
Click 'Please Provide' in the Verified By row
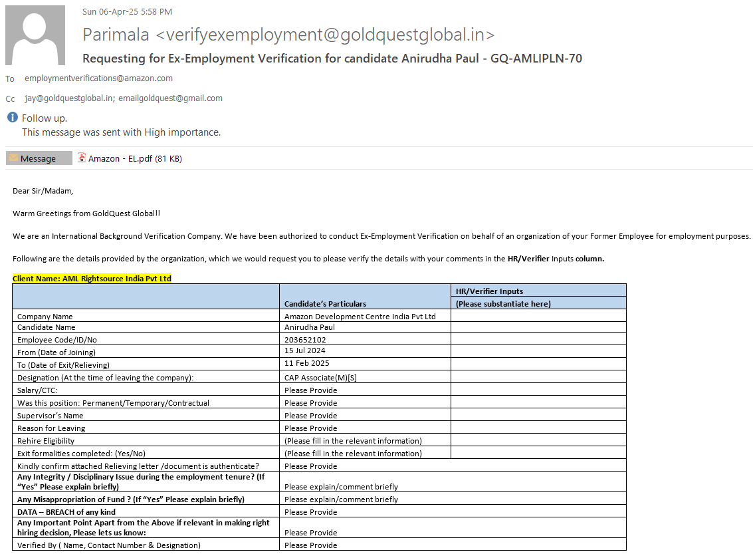[x=311, y=545]
